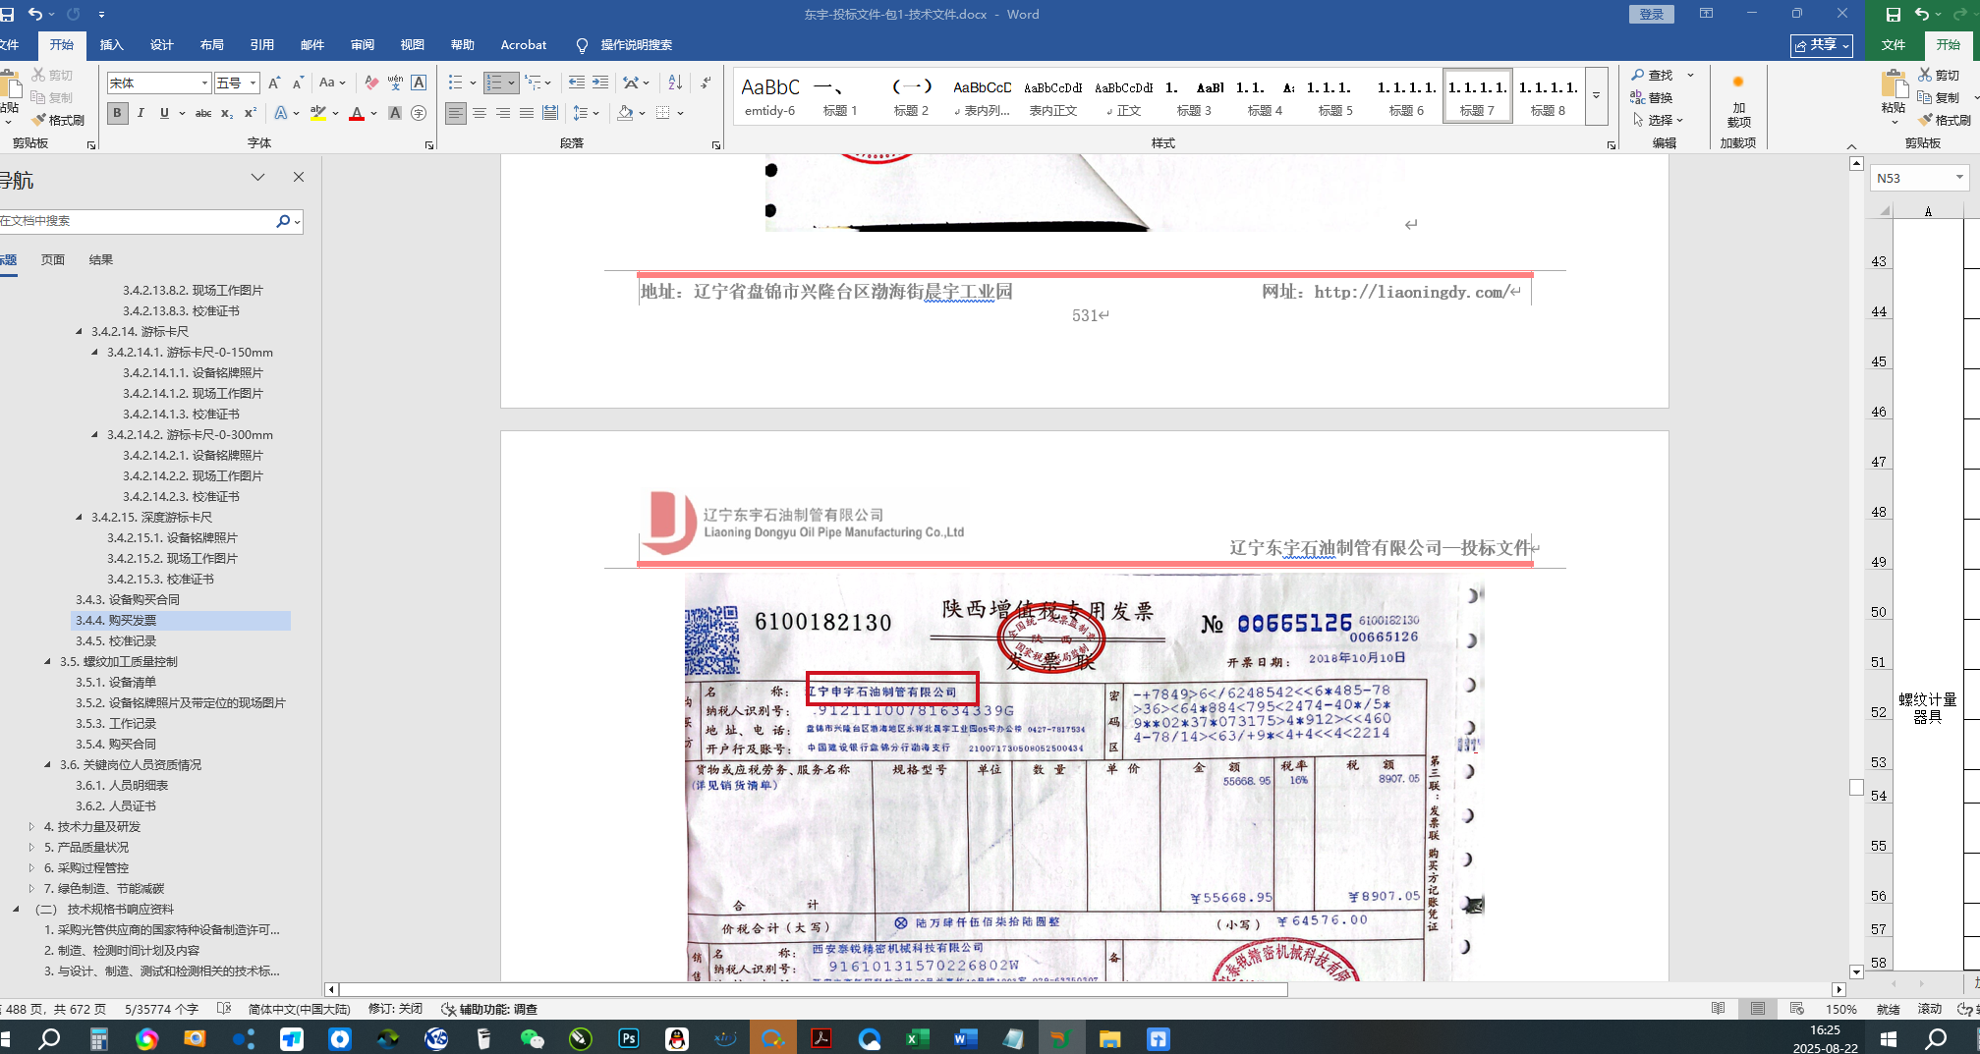This screenshot has height=1054, width=1980.
Task: Open WeChat from the taskbar
Action: coord(532,1038)
